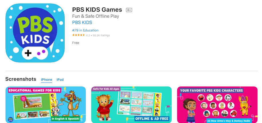Switch to the iPad screenshots tab

pyautogui.click(x=60, y=80)
